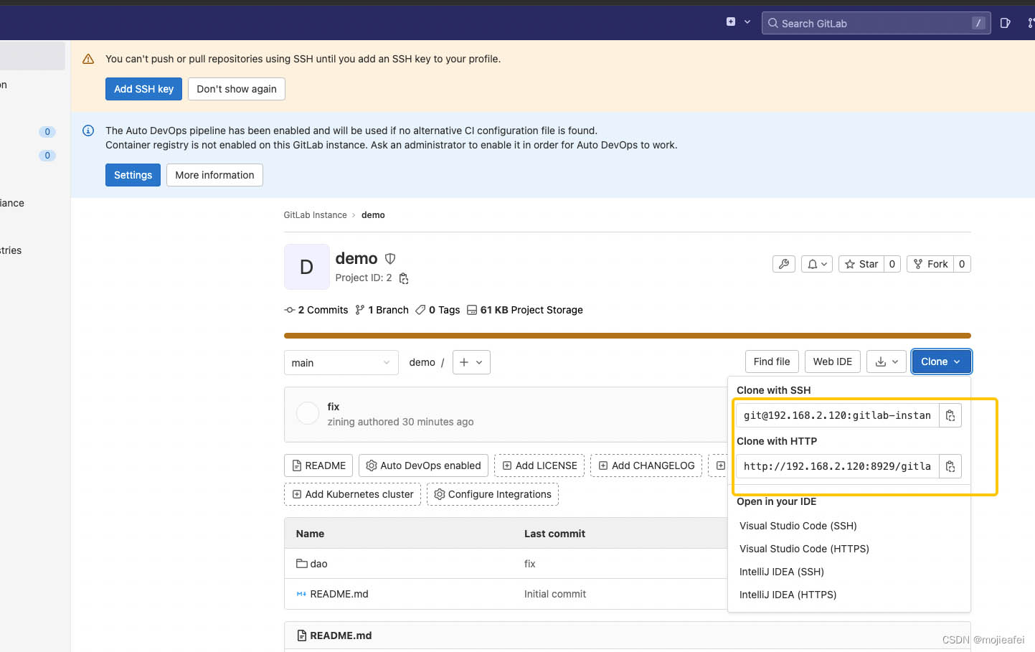1035x652 pixels.
Task: Open Auto DevOps Settings button
Action: (133, 175)
